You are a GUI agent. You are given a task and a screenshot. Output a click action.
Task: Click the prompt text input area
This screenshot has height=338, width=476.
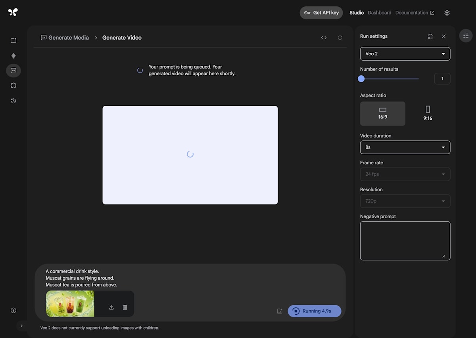click(x=190, y=278)
